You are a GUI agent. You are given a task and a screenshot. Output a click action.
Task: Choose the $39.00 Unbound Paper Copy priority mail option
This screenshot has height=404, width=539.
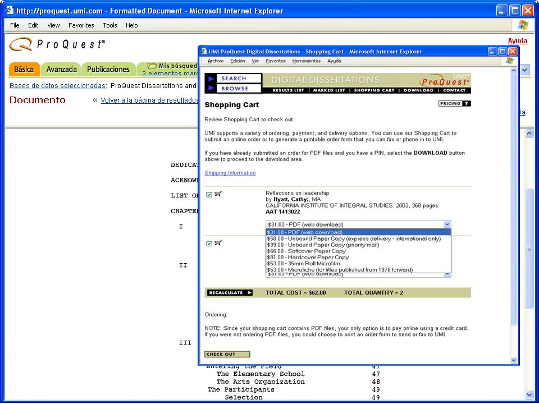[x=358, y=245]
